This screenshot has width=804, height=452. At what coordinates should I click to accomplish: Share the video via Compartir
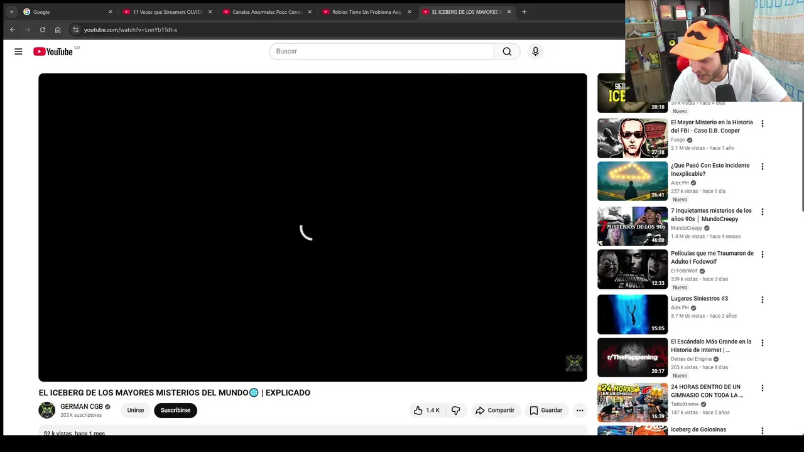pos(495,411)
